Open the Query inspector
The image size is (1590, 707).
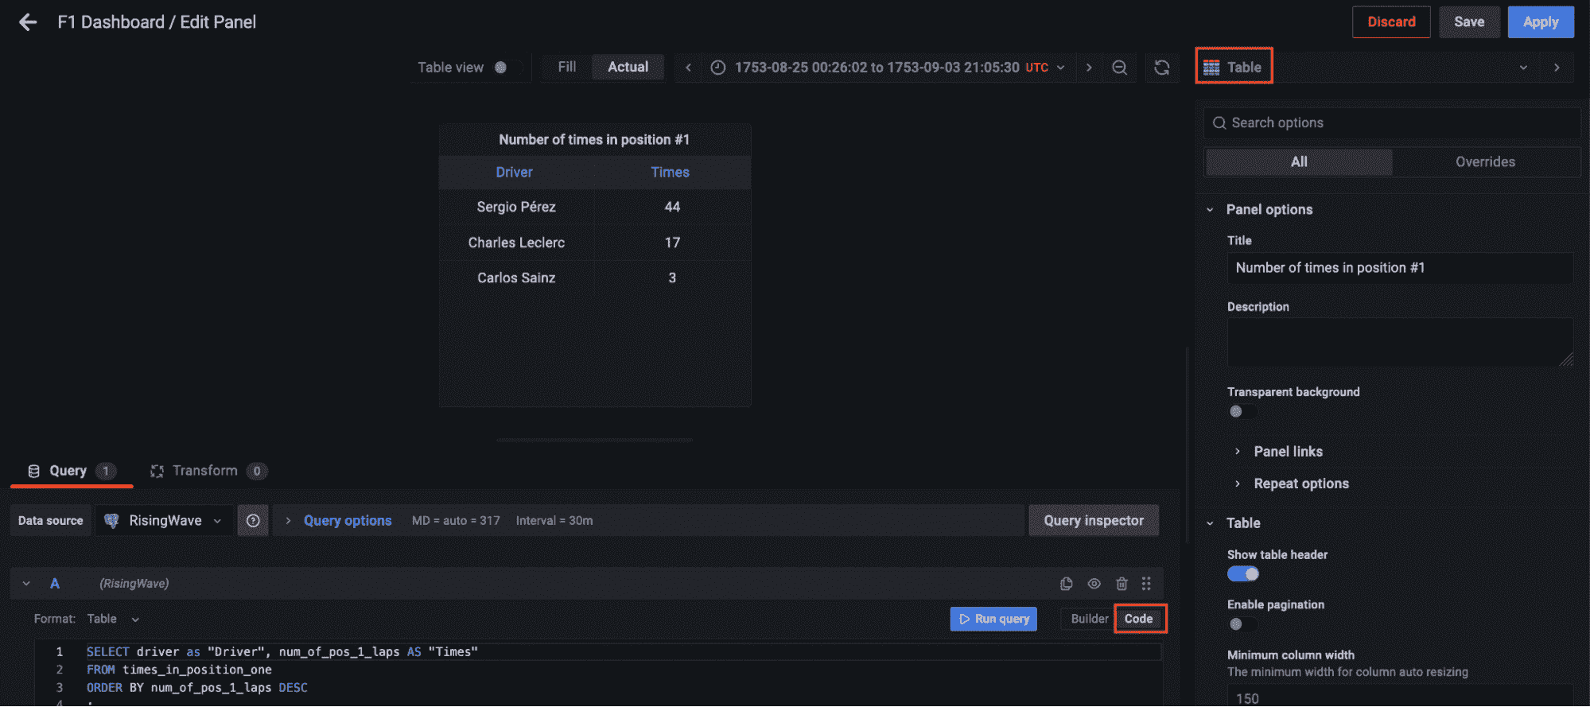(x=1094, y=521)
